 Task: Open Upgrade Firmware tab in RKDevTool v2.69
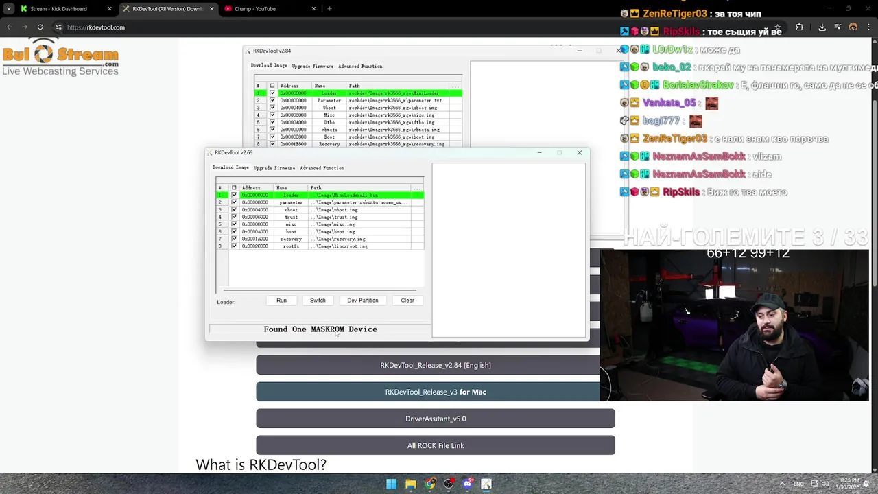(274, 168)
